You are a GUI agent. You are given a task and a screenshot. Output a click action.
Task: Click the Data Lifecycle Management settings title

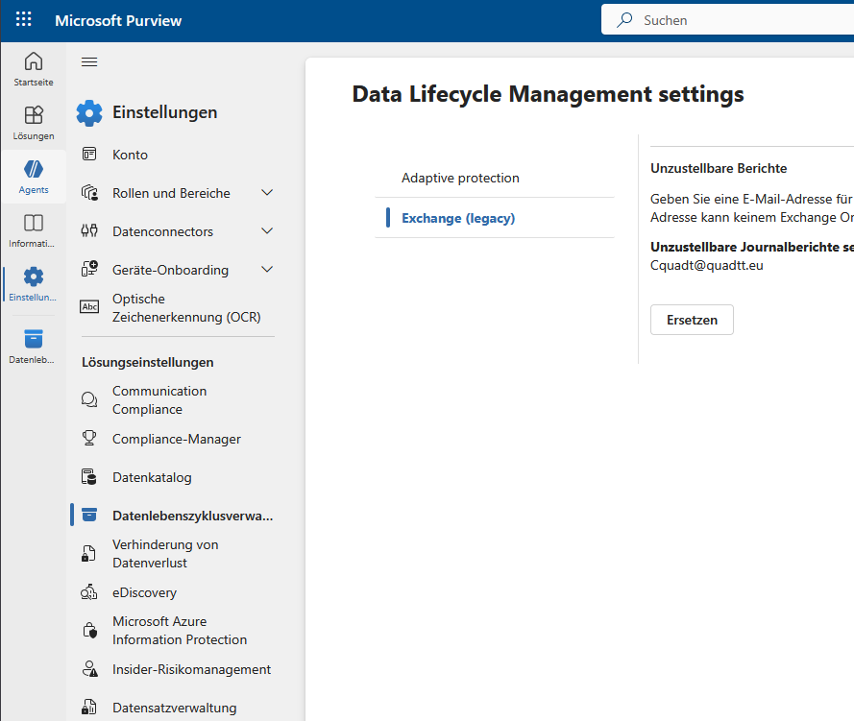(548, 93)
